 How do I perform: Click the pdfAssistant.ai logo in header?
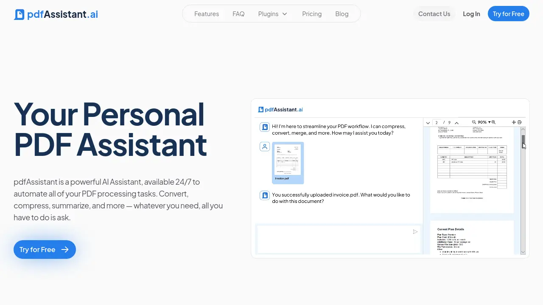coord(56,14)
